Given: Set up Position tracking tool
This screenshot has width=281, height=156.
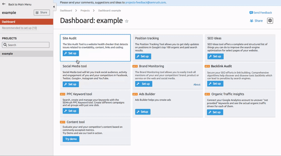Looking at the screenshot, I should pyautogui.click(x=143, y=56).
